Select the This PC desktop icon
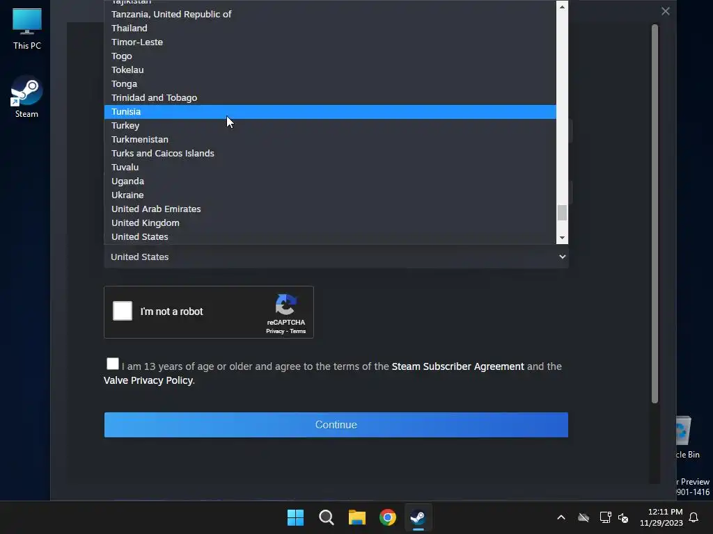This screenshot has height=534, width=713. coord(27,29)
